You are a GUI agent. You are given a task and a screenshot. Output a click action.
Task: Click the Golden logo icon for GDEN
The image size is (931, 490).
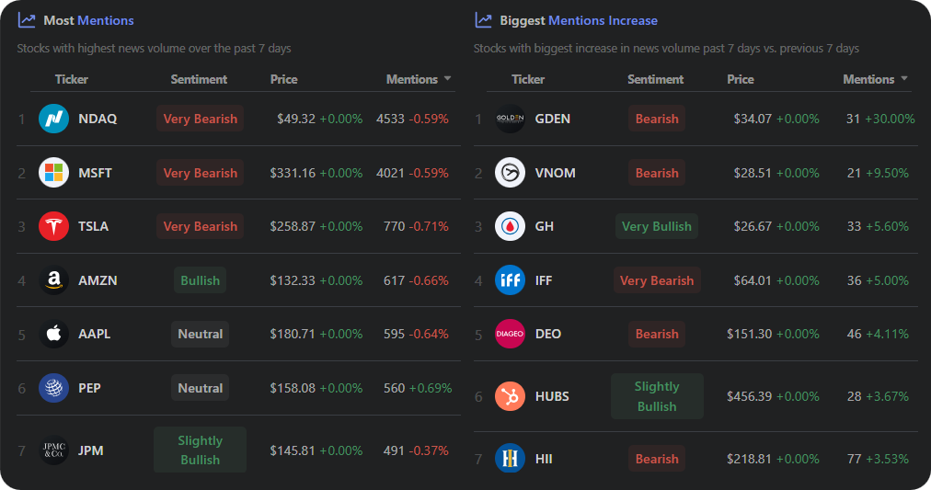(x=510, y=118)
